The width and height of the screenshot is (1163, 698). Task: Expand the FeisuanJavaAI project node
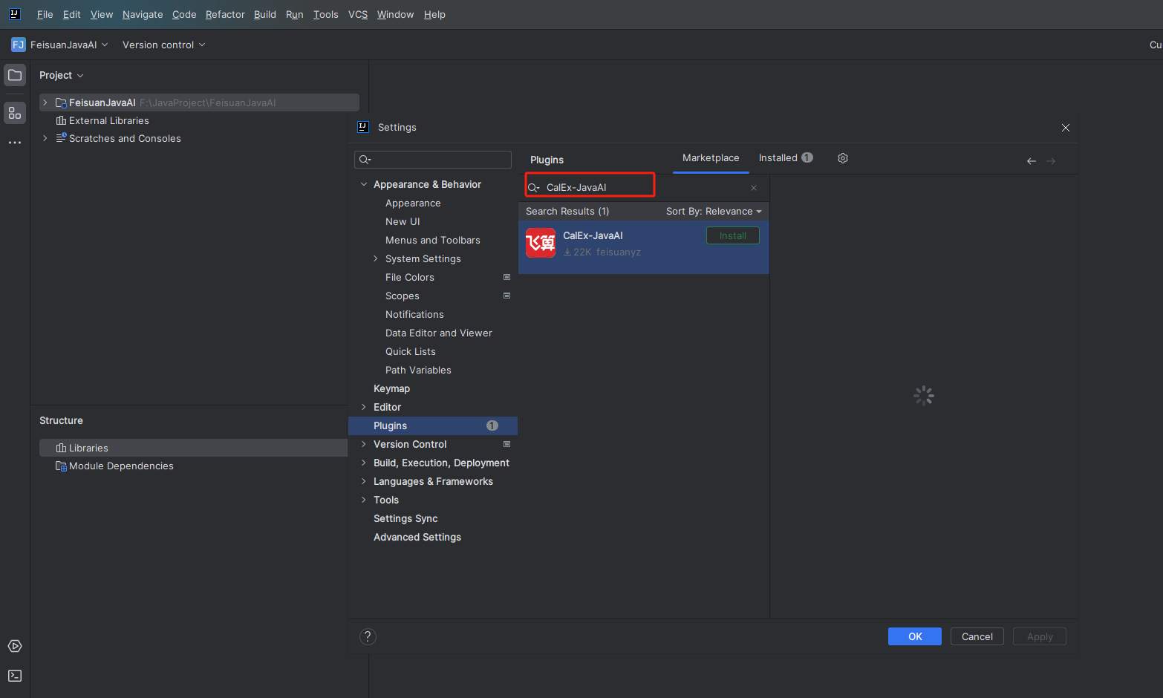coord(45,102)
